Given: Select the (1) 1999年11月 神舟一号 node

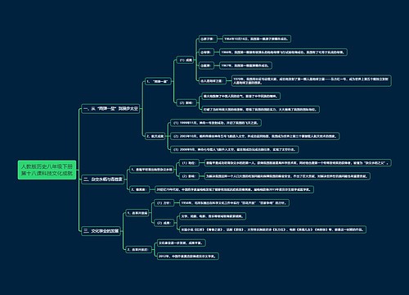Looking at the screenshot, I should [216, 123].
